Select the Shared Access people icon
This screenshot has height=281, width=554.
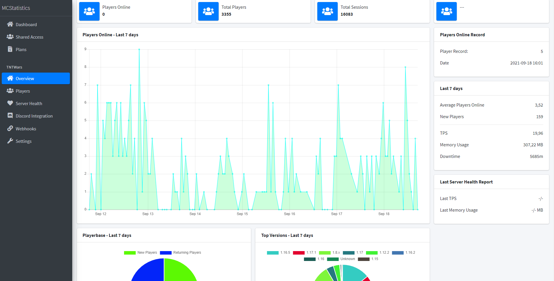click(x=10, y=37)
